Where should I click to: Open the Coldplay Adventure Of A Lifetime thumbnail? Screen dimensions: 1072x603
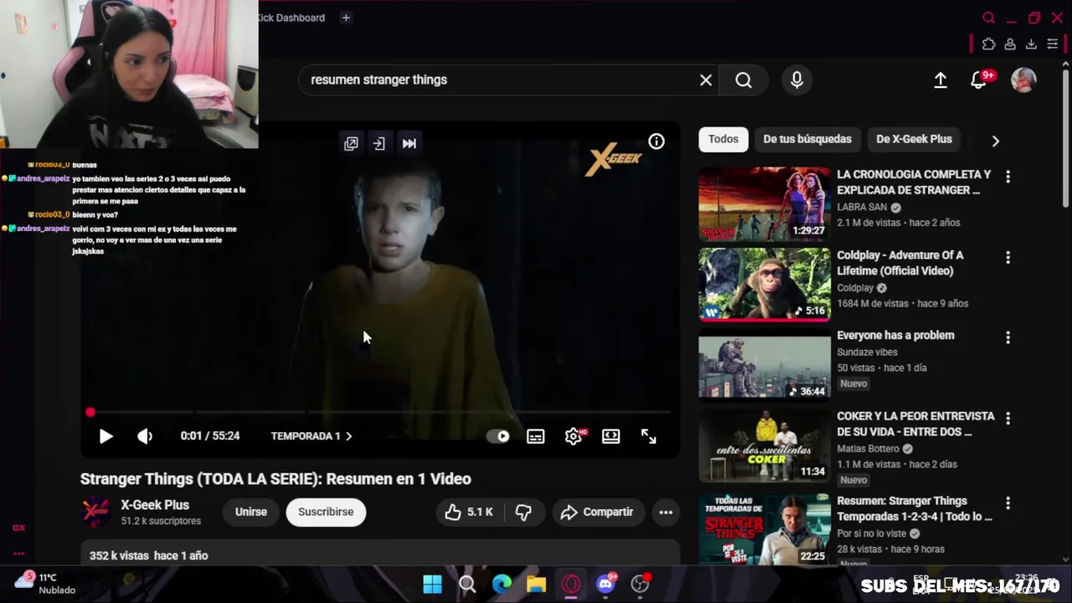coord(765,285)
